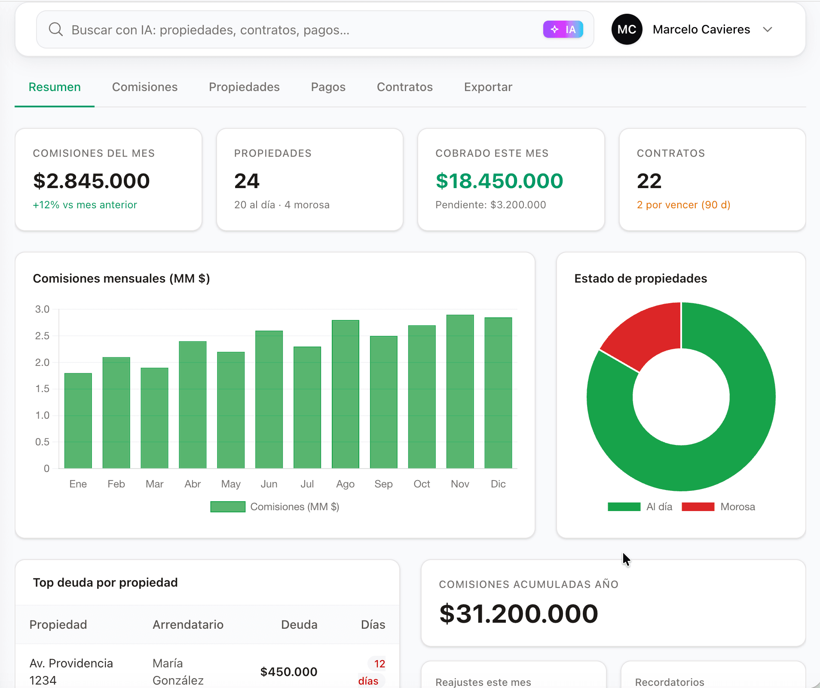Toggle the Comisiones (MM $) legend swatch
This screenshot has width=820, height=688.
click(228, 507)
